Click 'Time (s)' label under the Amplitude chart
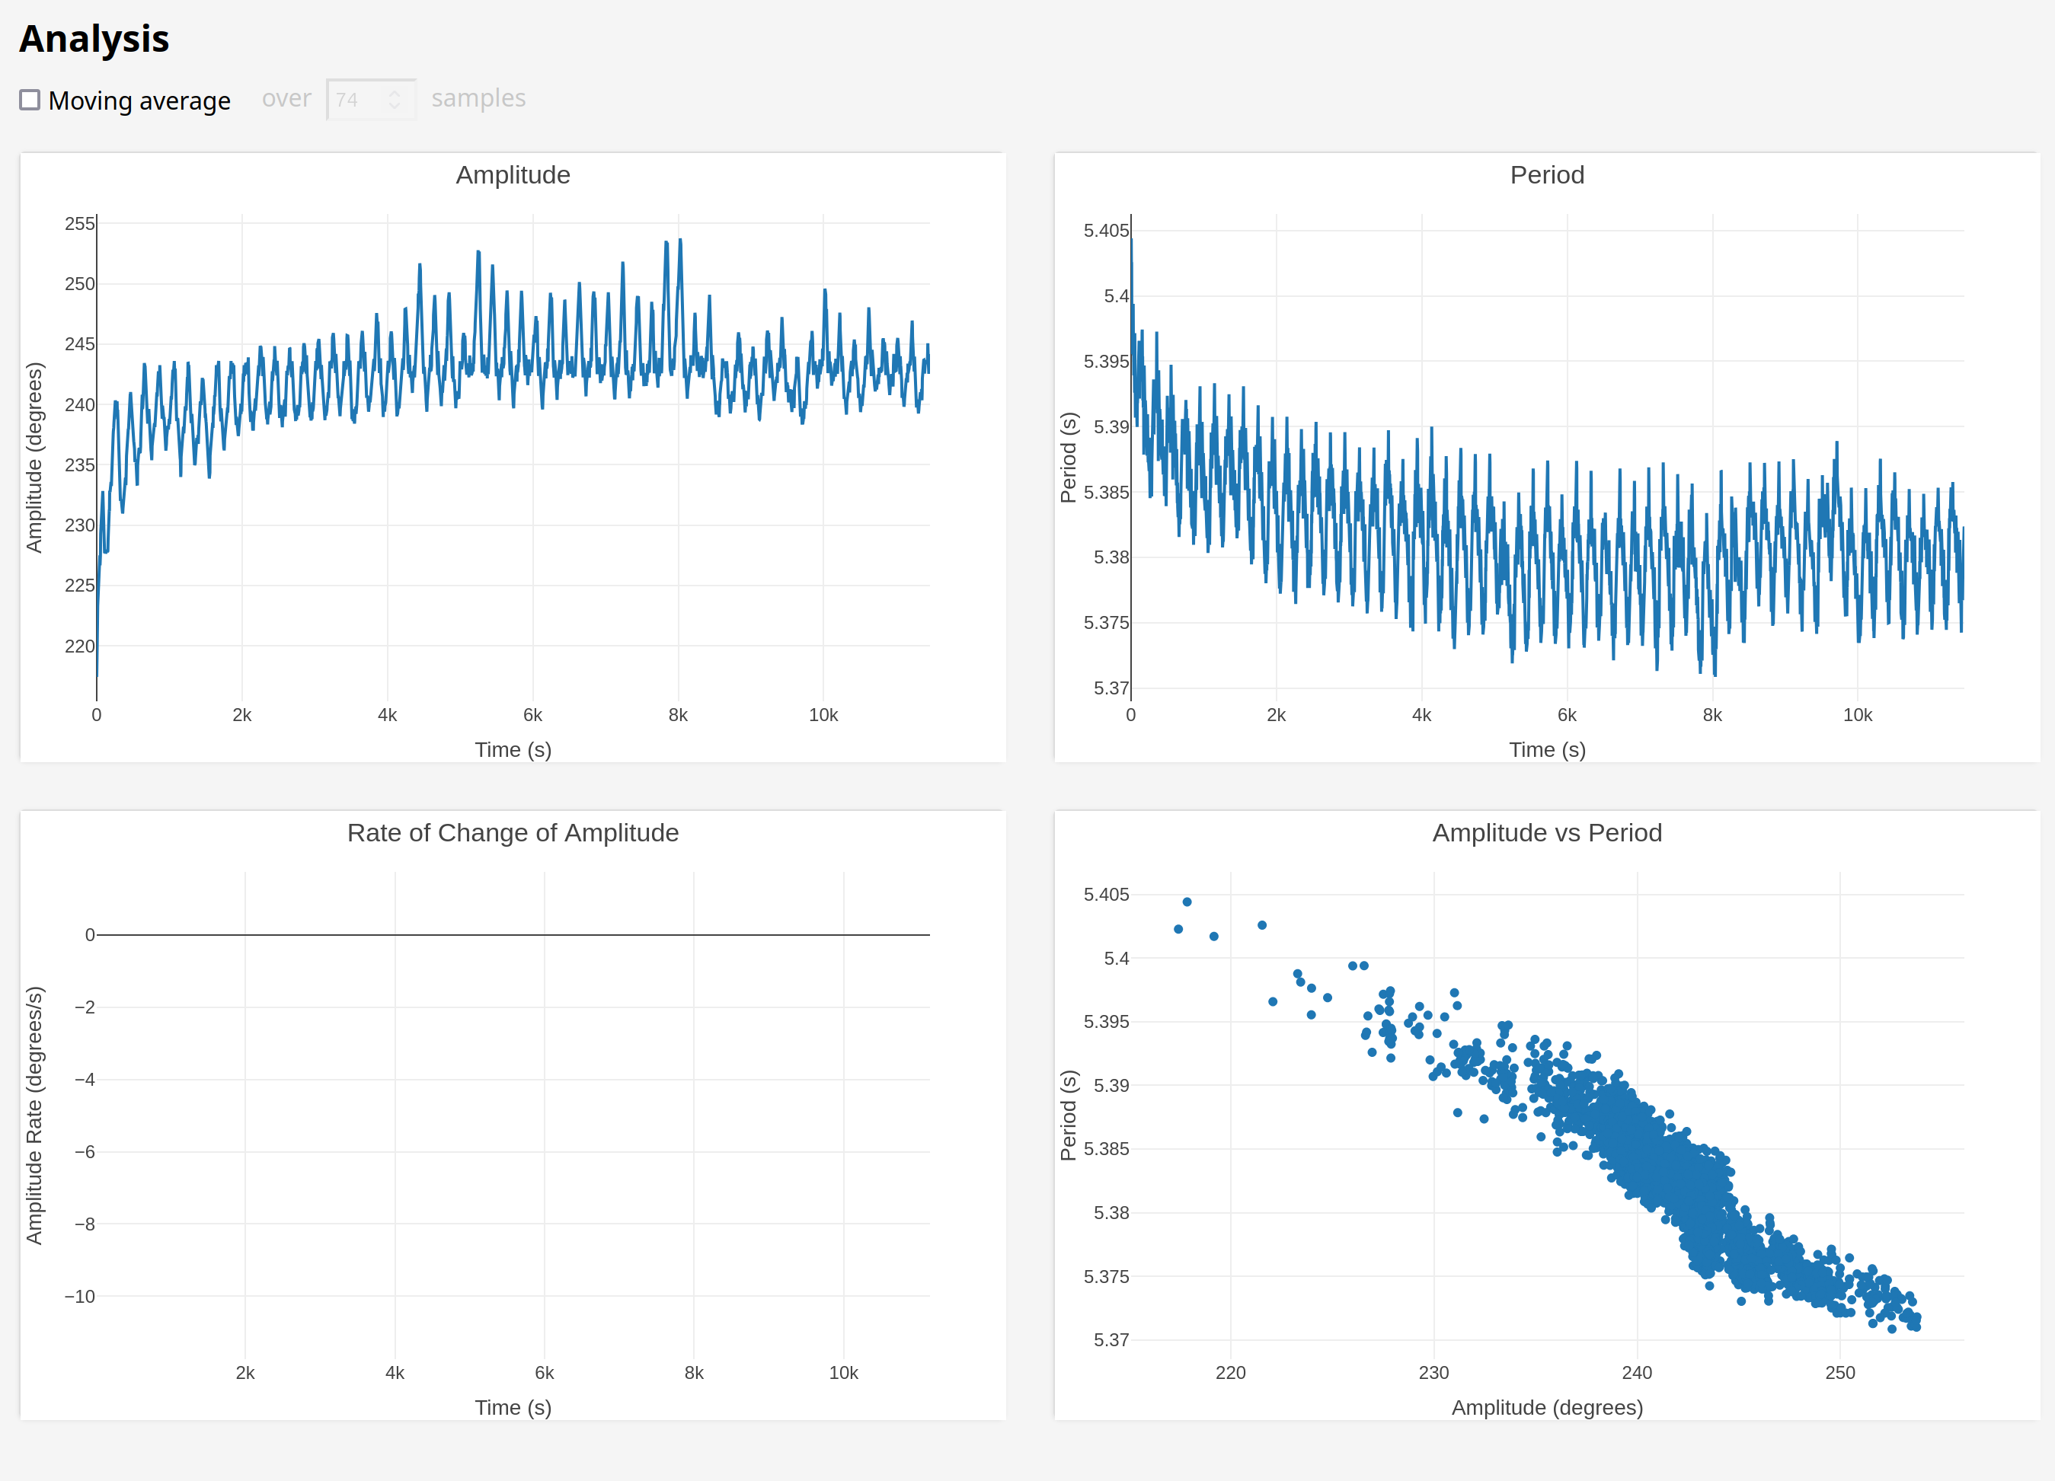Screen dimensions: 2055x1481 pyautogui.click(x=513, y=749)
